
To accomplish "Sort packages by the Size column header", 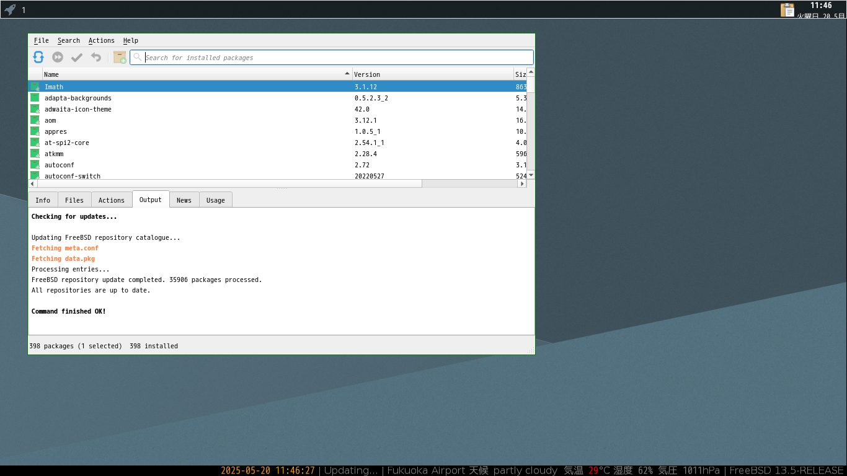I will point(520,74).
